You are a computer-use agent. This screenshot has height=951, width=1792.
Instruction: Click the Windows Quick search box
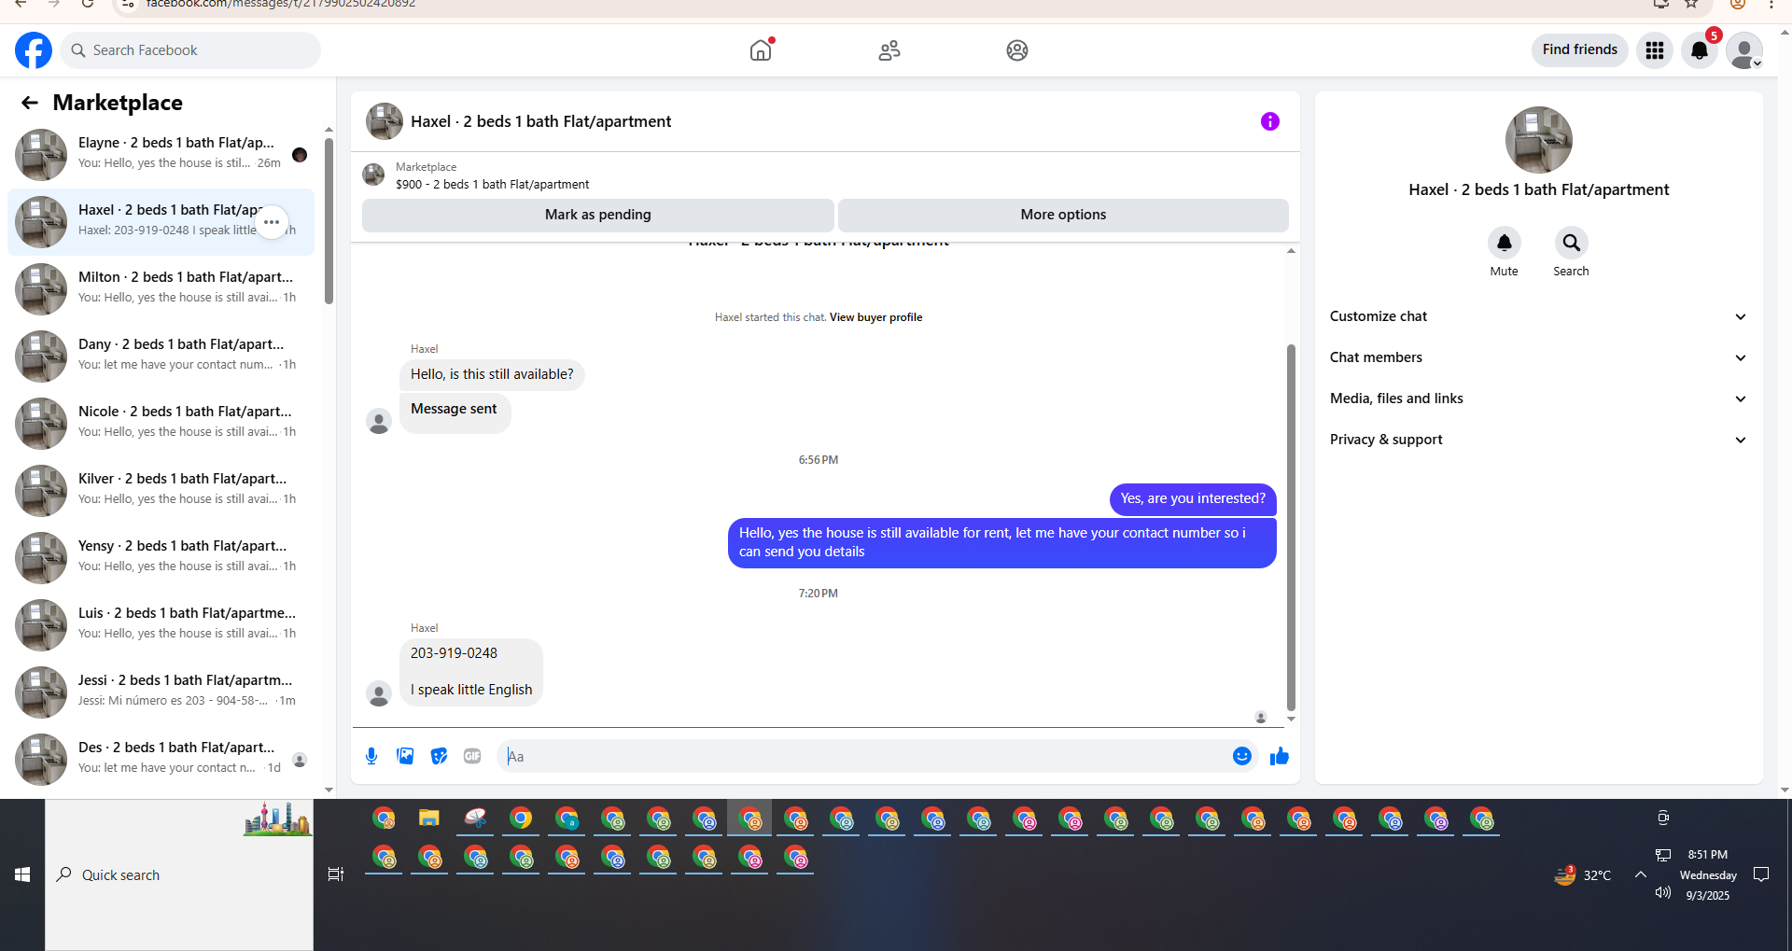tap(179, 874)
